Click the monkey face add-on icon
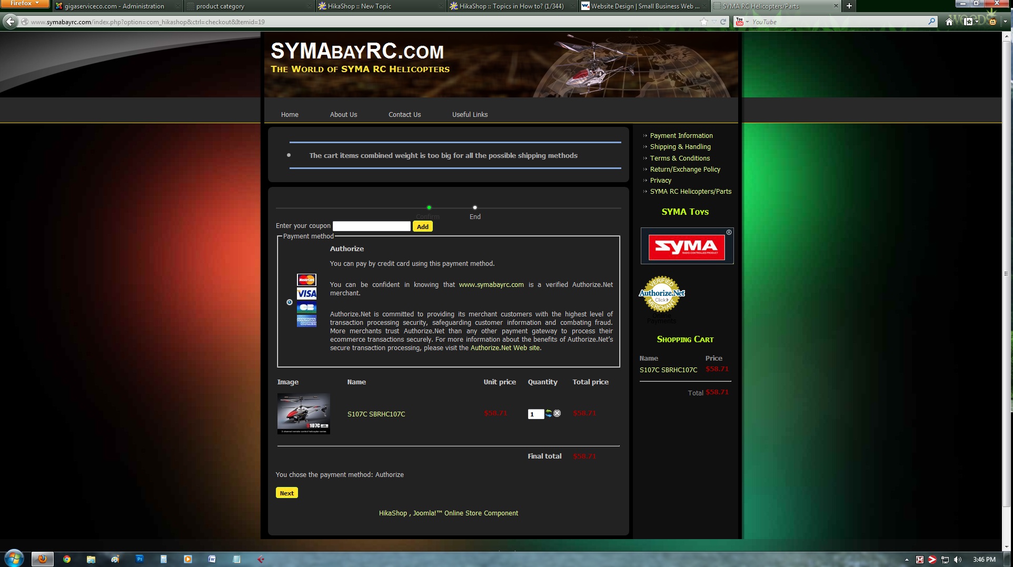Image resolution: width=1013 pixels, height=567 pixels. pyautogui.click(x=992, y=22)
